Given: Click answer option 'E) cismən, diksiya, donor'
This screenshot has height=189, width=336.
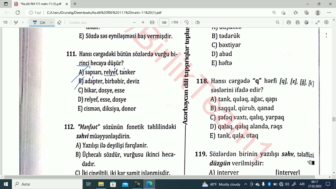Looking at the screenshot, I should 107,109.
